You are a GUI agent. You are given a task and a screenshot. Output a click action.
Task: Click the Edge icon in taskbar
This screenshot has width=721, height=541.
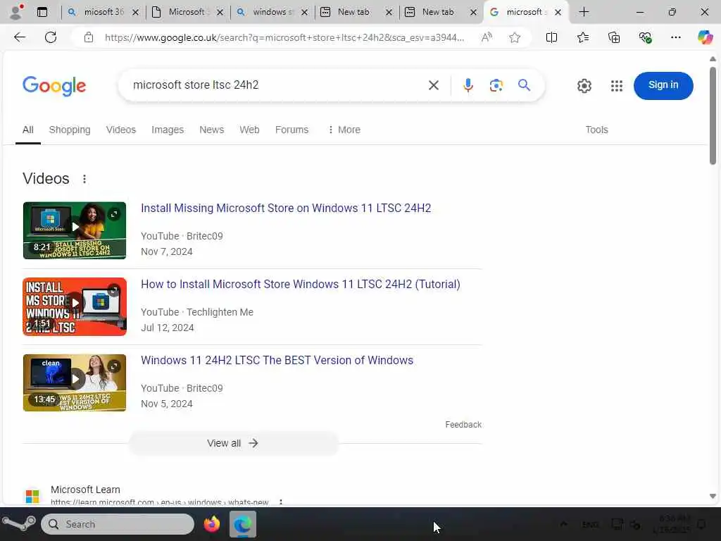[243, 524]
